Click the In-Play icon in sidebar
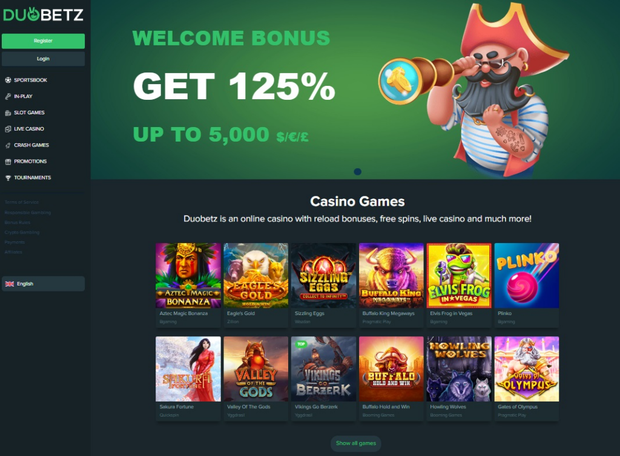 (x=8, y=96)
